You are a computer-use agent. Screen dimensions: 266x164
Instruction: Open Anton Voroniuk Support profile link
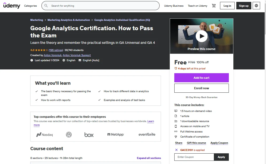77,55
